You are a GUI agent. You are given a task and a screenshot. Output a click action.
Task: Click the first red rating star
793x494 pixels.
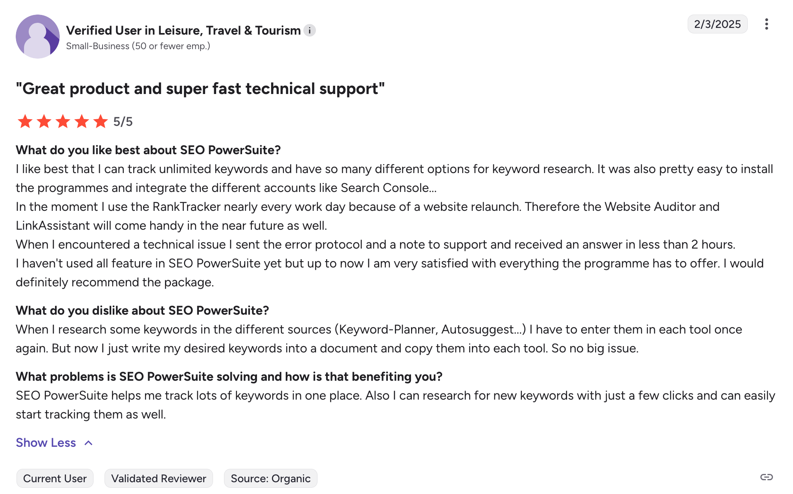[x=25, y=122]
